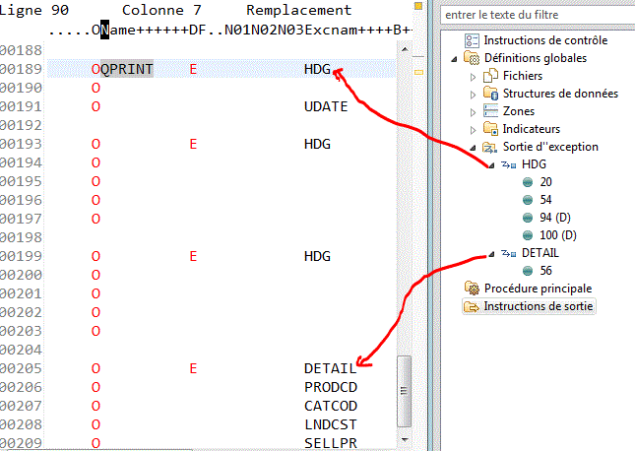This screenshot has width=635, height=451.
Task: Expand the Structures de données node
Action: click(x=473, y=95)
